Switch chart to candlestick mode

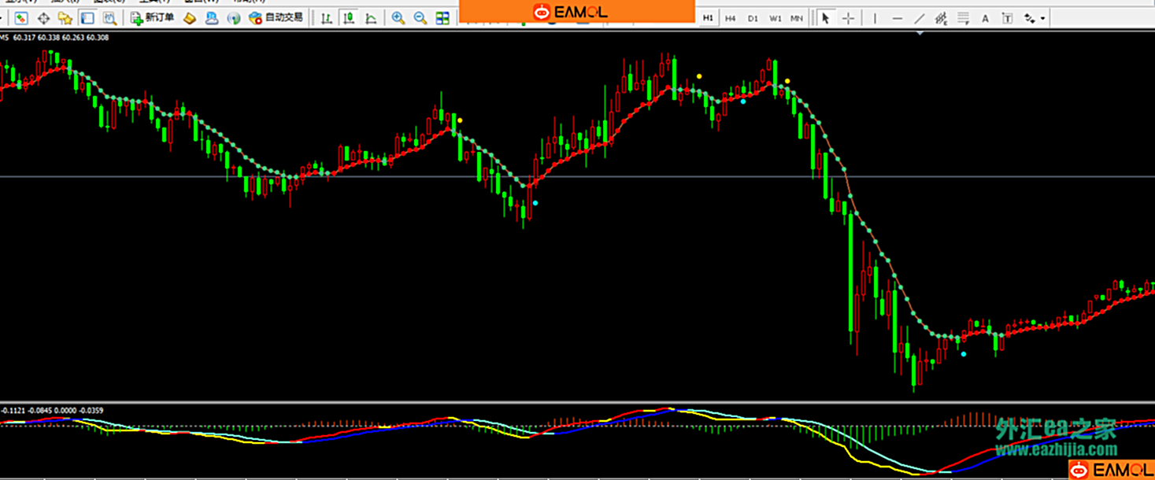pyautogui.click(x=348, y=18)
